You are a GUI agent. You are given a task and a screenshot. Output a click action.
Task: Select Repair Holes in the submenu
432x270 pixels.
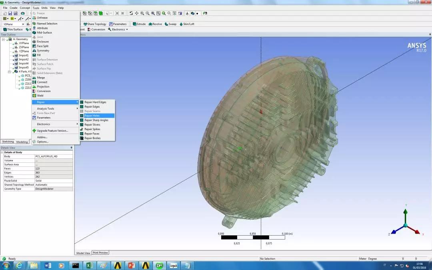pyautogui.click(x=97, y=116)
